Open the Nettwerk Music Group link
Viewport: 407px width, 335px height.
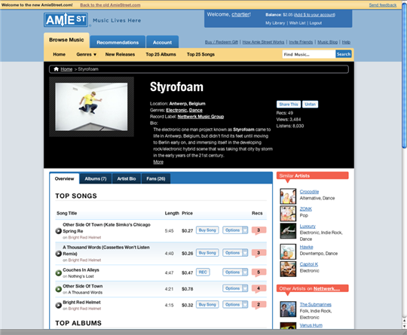tap(200, 117)
